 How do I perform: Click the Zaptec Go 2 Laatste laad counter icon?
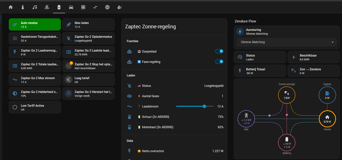pyautogui.click(x=68, y=52)
